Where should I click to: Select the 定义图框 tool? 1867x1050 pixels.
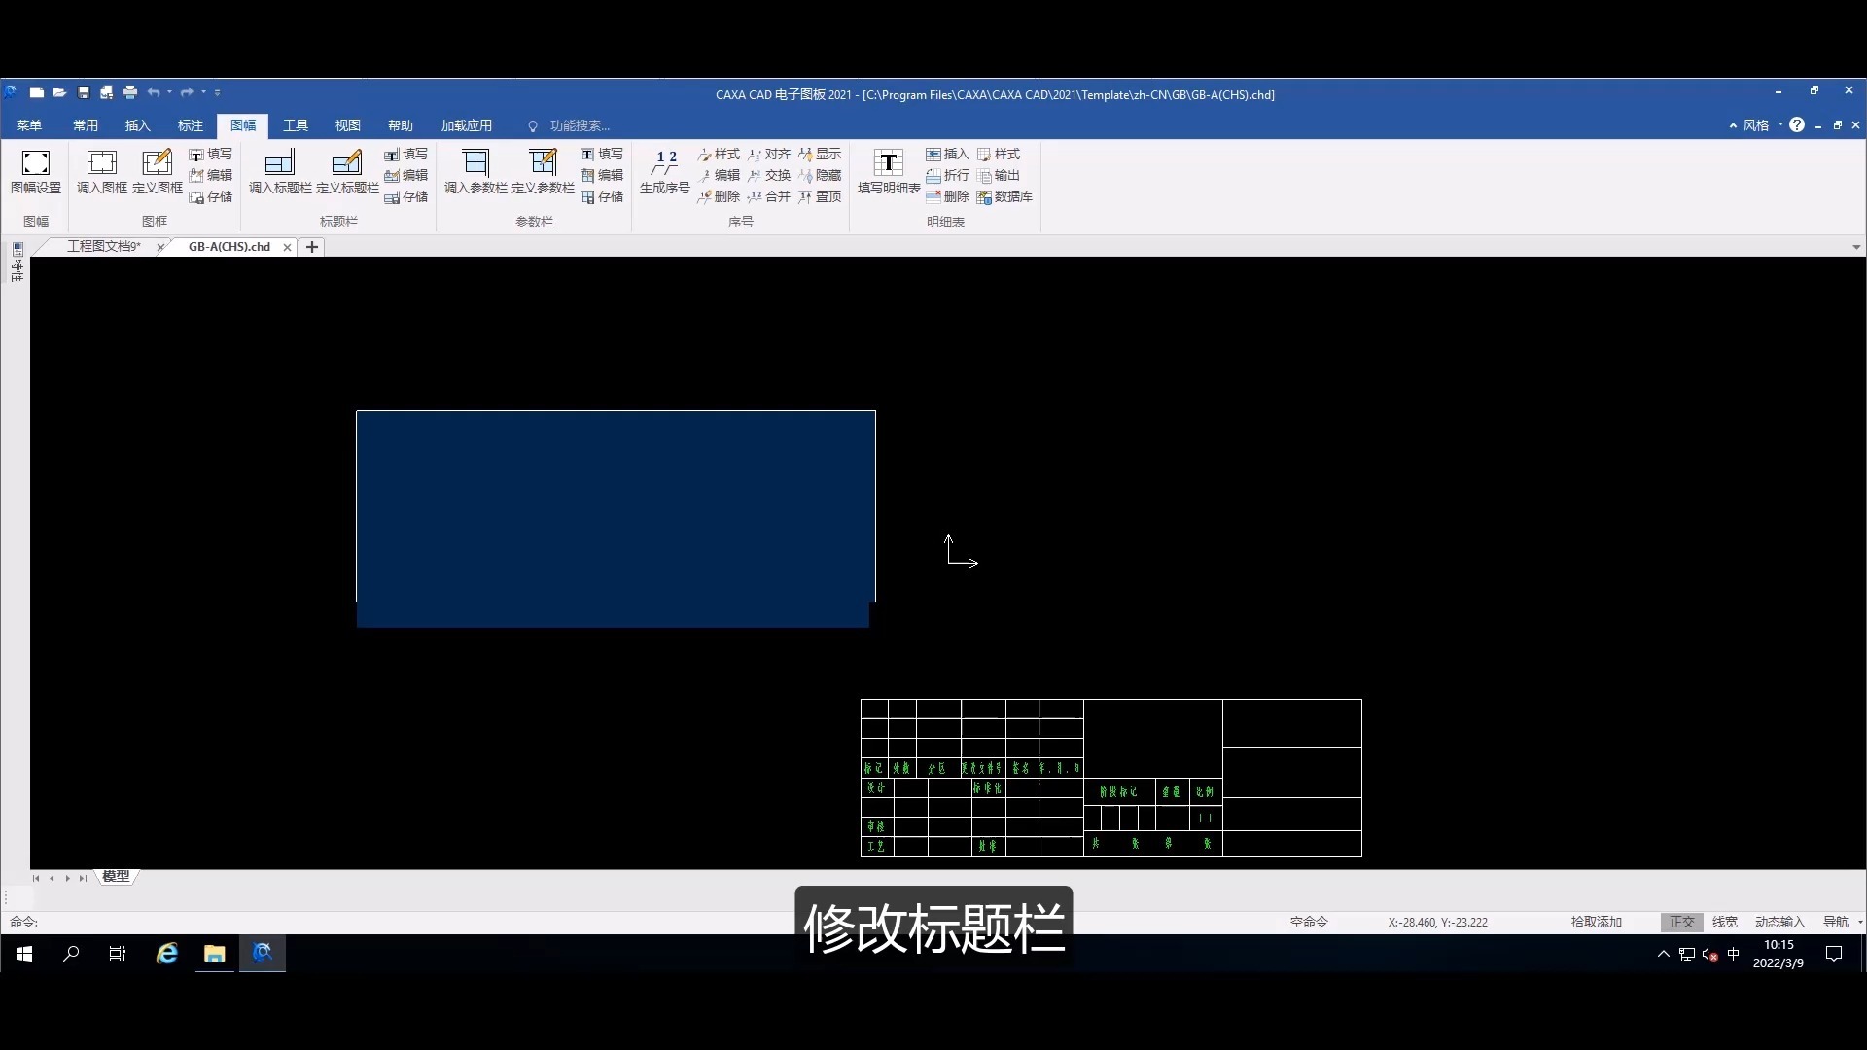pos(156,173)
